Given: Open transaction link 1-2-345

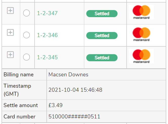Looking at the screenshot, I should (47, 57).
